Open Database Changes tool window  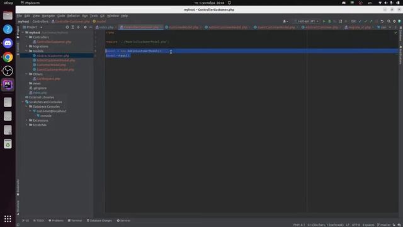pos(99,221)
